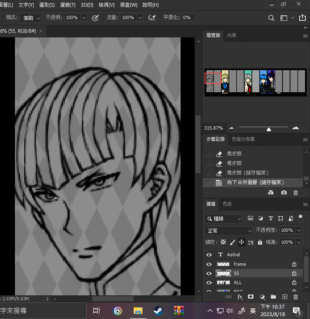Click the navigator zoom slider handle
Image resolution: width=310 pixels, height=319 pixels.
(x=269, y=129)
